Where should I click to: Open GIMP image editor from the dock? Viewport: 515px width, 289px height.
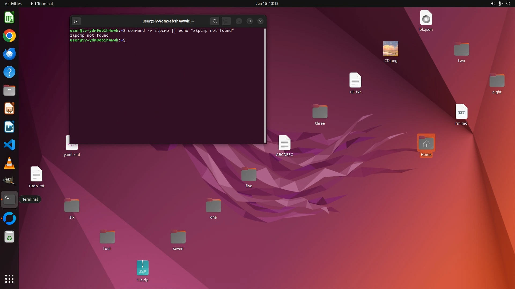click(x=9, y=181)
